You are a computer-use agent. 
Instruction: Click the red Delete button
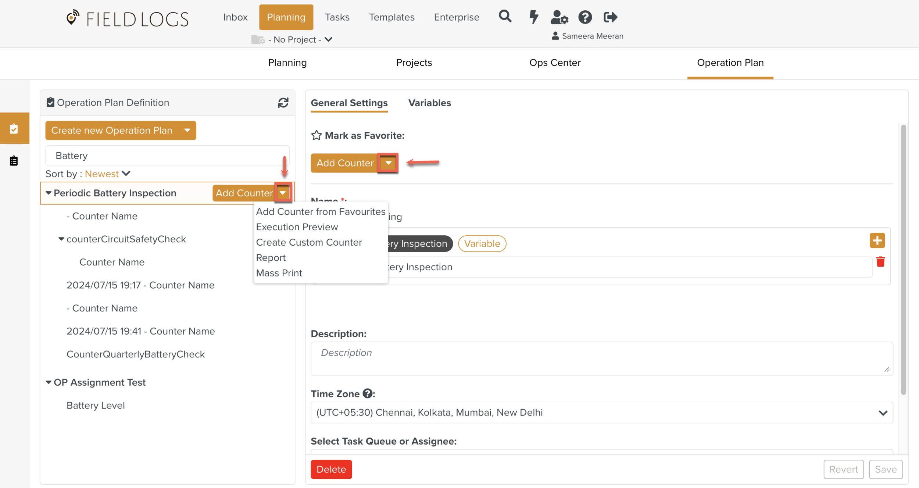coord(331,469)
